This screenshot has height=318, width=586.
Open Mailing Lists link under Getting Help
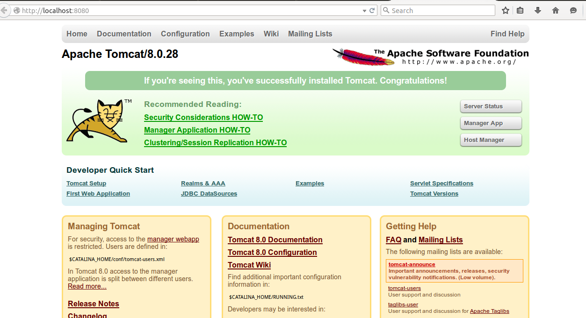click(x=441, y=240)
